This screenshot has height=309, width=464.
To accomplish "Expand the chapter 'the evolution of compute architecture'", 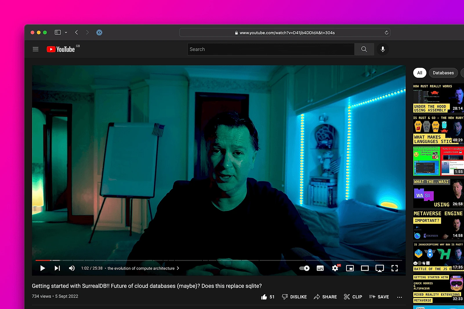I will (143, 268).
